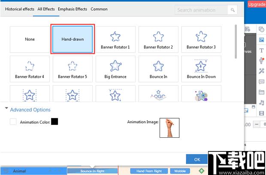
Task: Enable the Animation Color checkbox
Action: [13, 122]
